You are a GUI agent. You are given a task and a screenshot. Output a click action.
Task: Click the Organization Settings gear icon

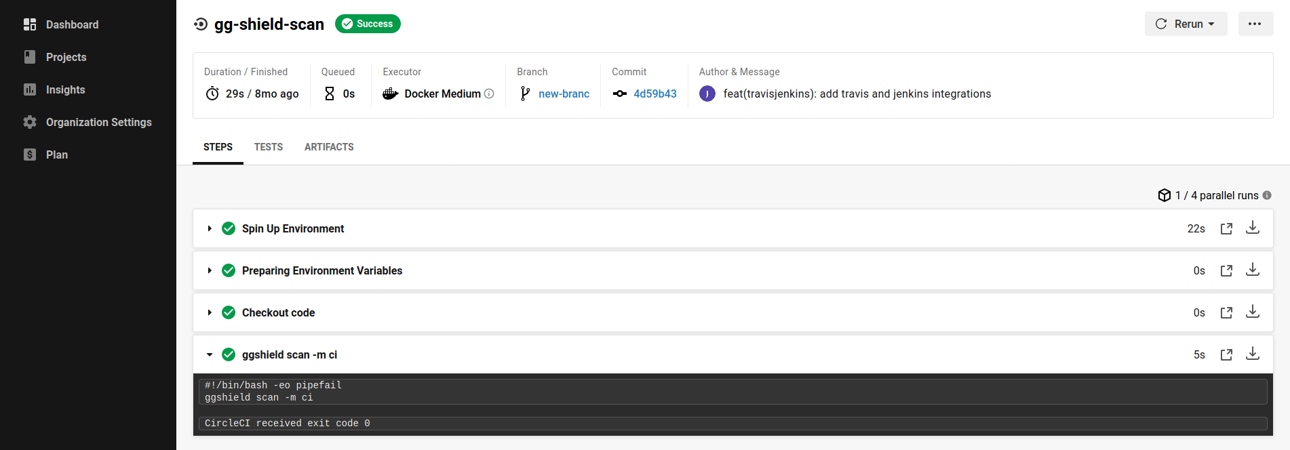point(30,122)
